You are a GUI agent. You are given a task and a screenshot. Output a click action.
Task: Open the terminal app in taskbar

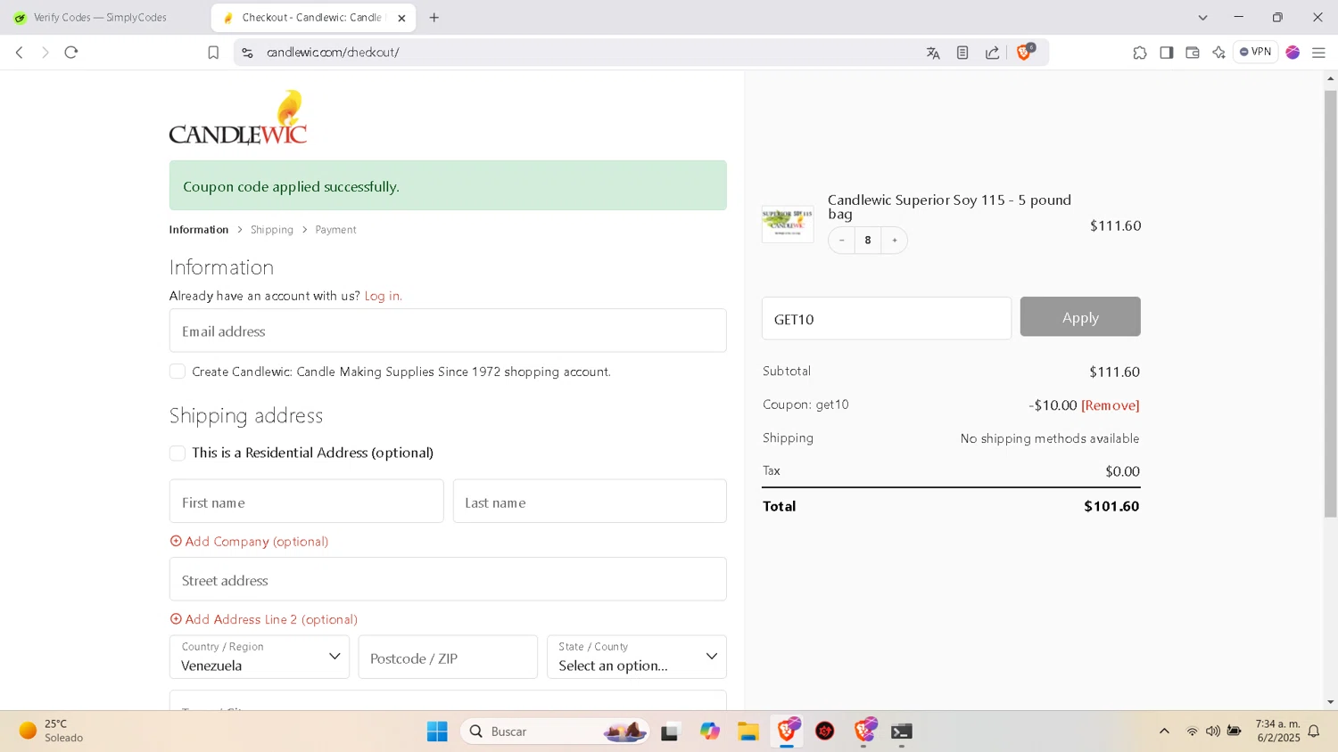(x=902, y=732)
